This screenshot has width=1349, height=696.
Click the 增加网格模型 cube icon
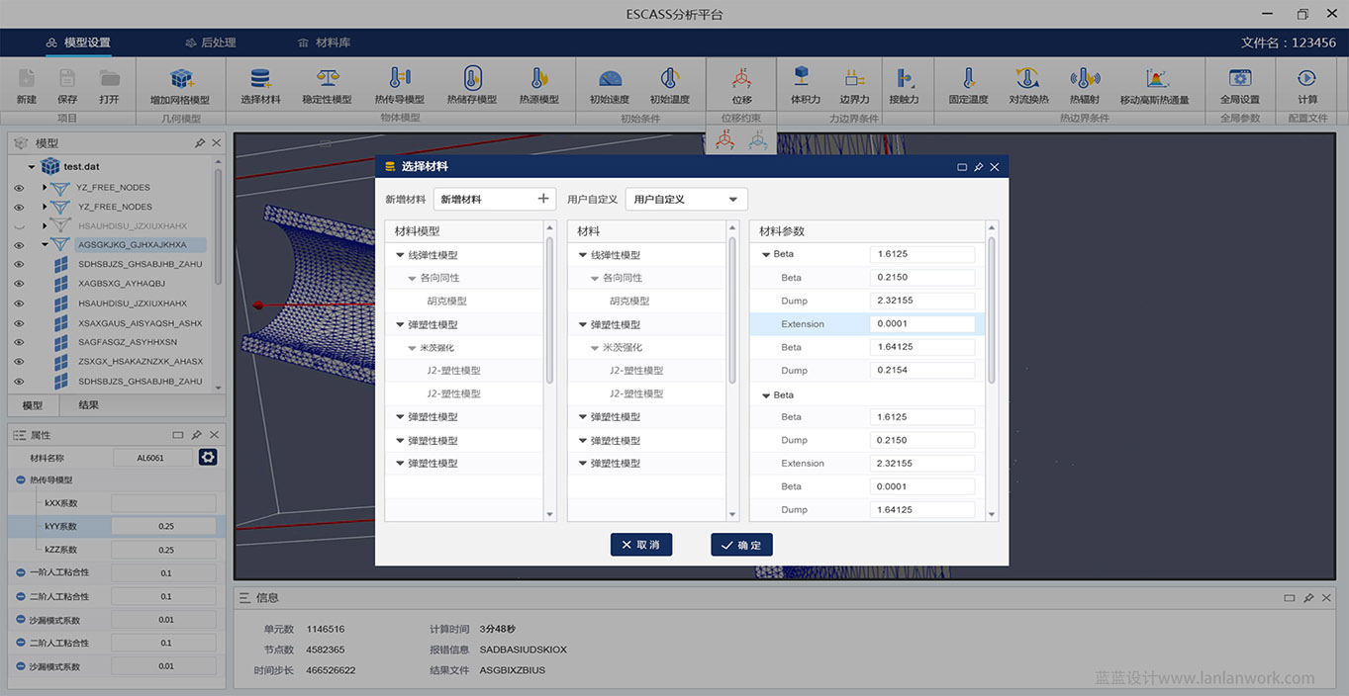[180, 80]
